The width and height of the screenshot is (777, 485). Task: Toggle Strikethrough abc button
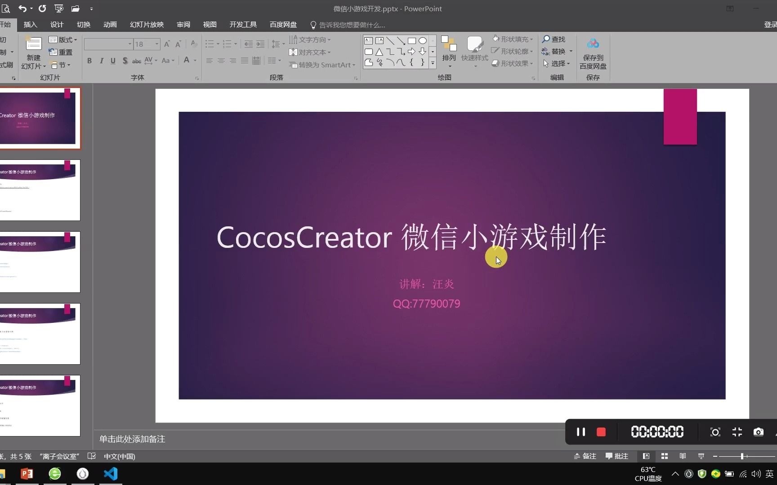point(137,61)
